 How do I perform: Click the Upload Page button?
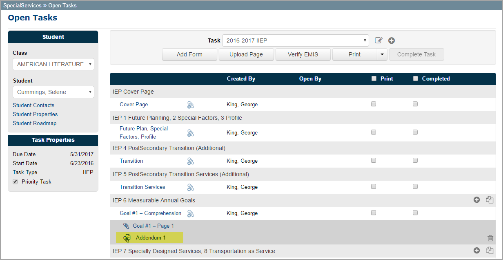point(246,54)
